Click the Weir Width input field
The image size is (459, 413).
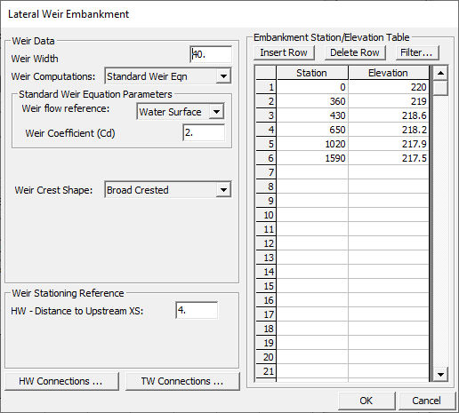click(211, 54)
